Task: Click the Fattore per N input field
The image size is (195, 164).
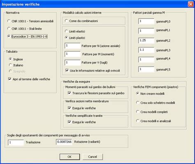Action: tap(72, 46)
